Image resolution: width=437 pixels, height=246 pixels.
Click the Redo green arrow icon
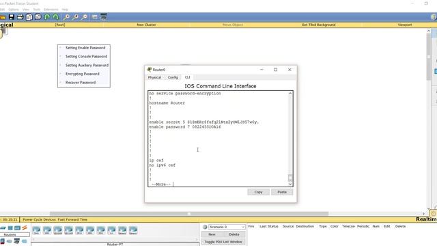56,17
